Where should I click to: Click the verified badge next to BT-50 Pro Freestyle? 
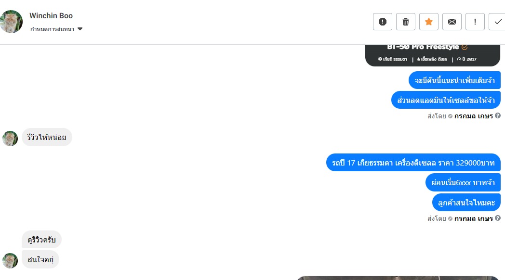[x=465, y=47]
